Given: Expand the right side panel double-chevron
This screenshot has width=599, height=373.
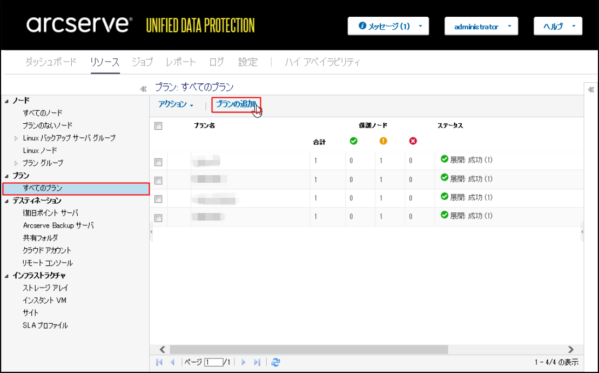Looking at the screenshot, I should point(591,90).
